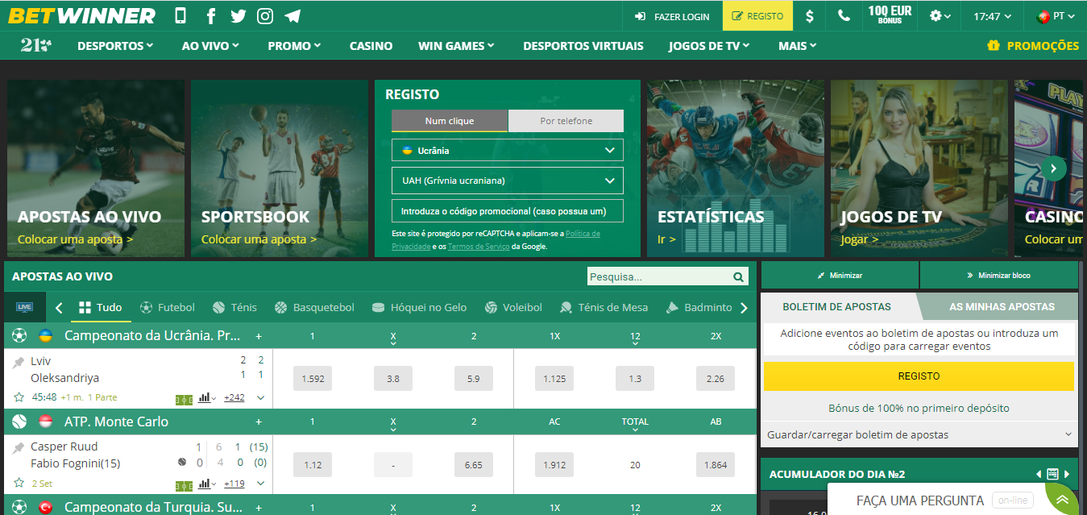Open the PT language dropdown
The height and width of the screenshot is (515, 1087).
[x=1054, y=16]
